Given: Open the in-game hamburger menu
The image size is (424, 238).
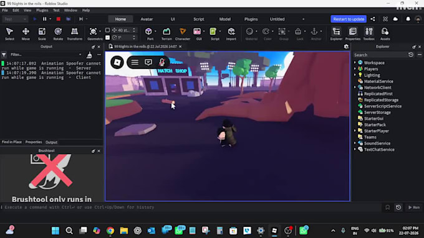Looking at the screenshot, I should (x=135, y=62).
